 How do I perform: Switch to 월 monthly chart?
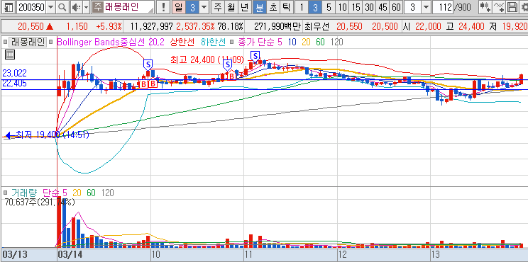click(231, 7)
